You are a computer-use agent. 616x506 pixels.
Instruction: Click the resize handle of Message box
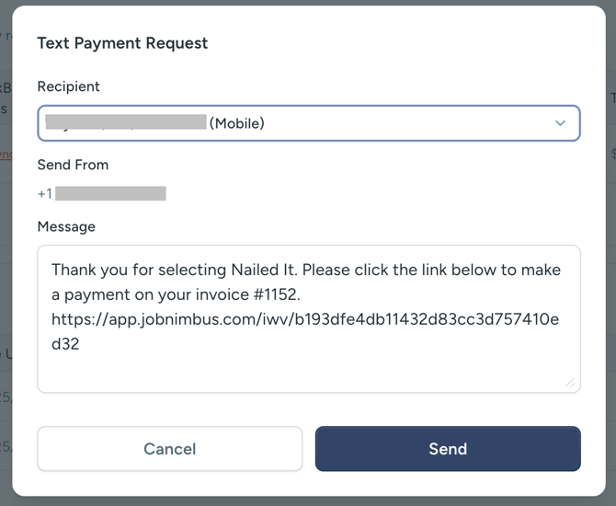point(570,382)
